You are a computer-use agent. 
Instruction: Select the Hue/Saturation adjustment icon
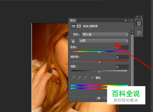73,26
